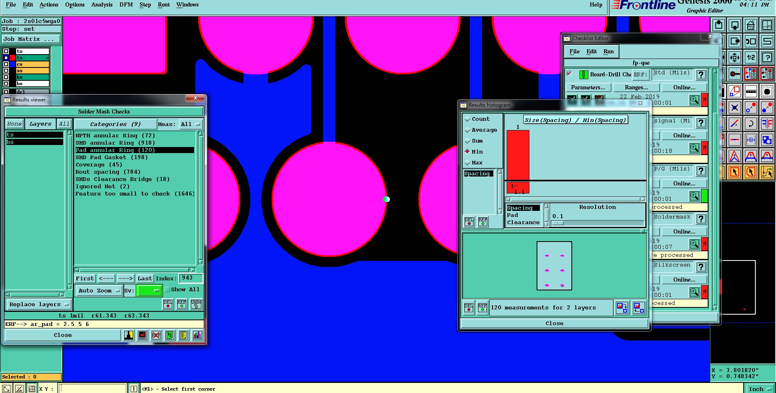
Task: Click the Resolution slider in histogram
Action: tap(598, 223)
